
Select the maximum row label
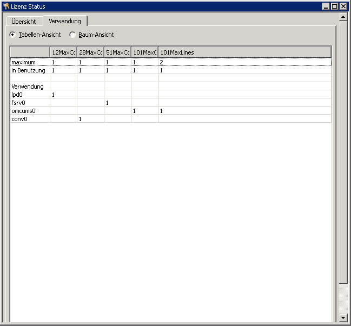click(x=23, y=62)
